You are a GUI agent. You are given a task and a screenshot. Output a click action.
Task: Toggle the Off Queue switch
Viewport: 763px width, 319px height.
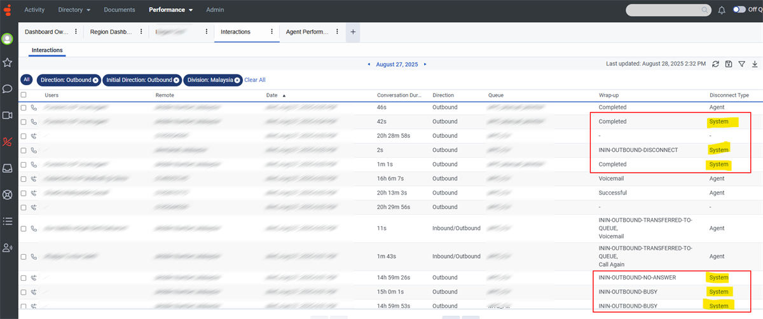[x=739, y=10]
